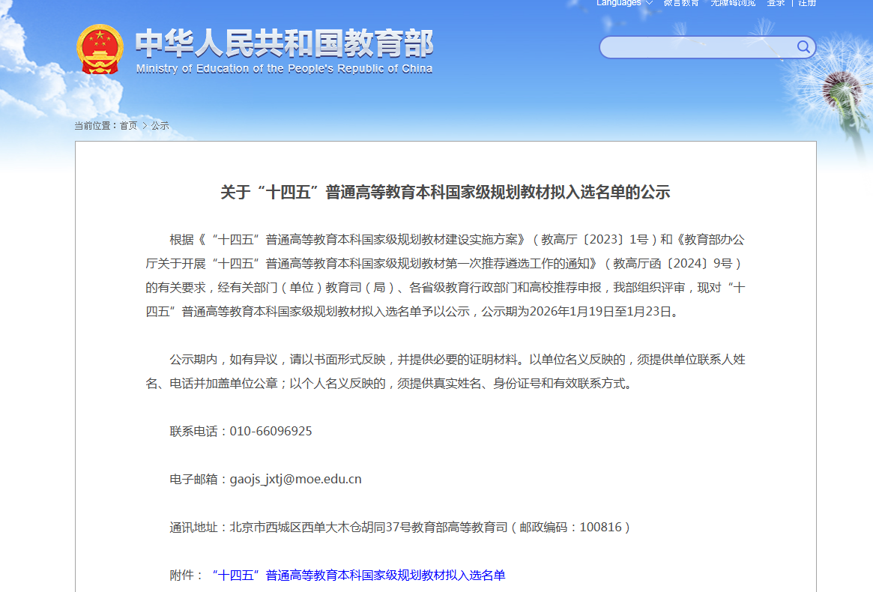Screen dimensions: 873x592
Task: Click the 通讯地址 mailing address line
Action: tap(400, 527)
